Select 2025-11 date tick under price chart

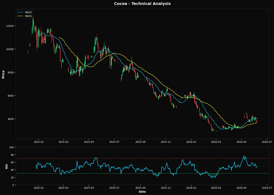pyautogui.click(x=166, y=141)
